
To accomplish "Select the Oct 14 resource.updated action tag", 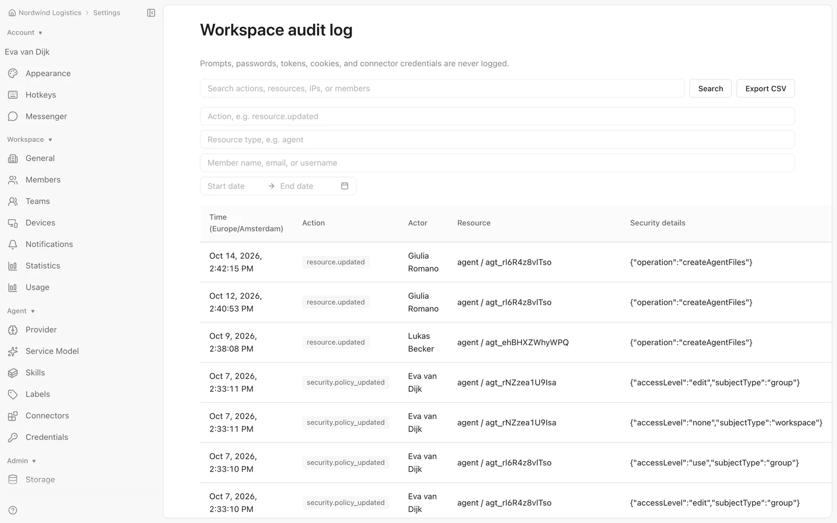I will [x=336, y=262].
